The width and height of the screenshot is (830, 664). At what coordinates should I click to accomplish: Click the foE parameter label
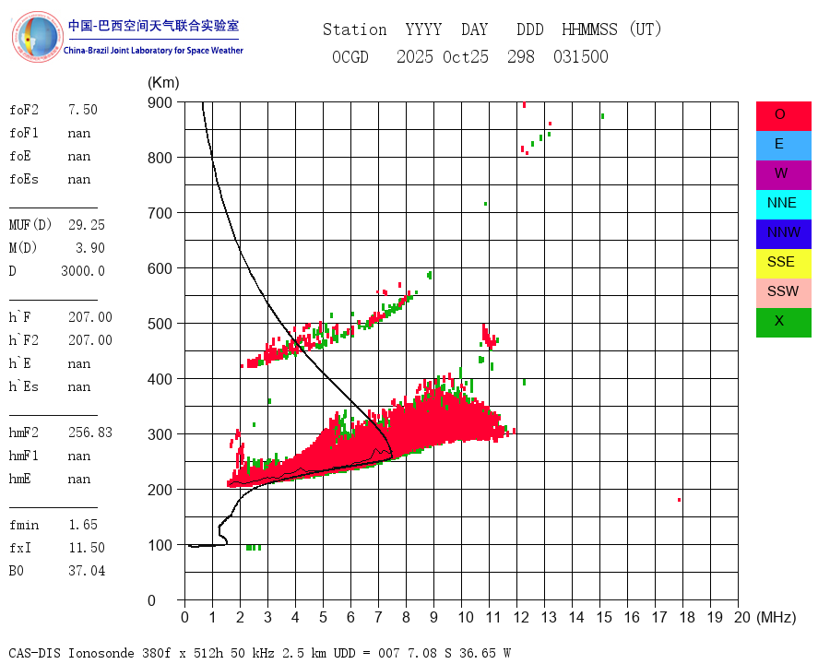[x=20, y=156]
